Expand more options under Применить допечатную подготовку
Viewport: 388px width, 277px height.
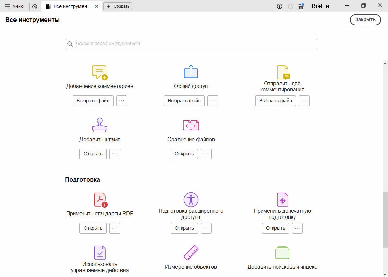[x=297, y=228]
